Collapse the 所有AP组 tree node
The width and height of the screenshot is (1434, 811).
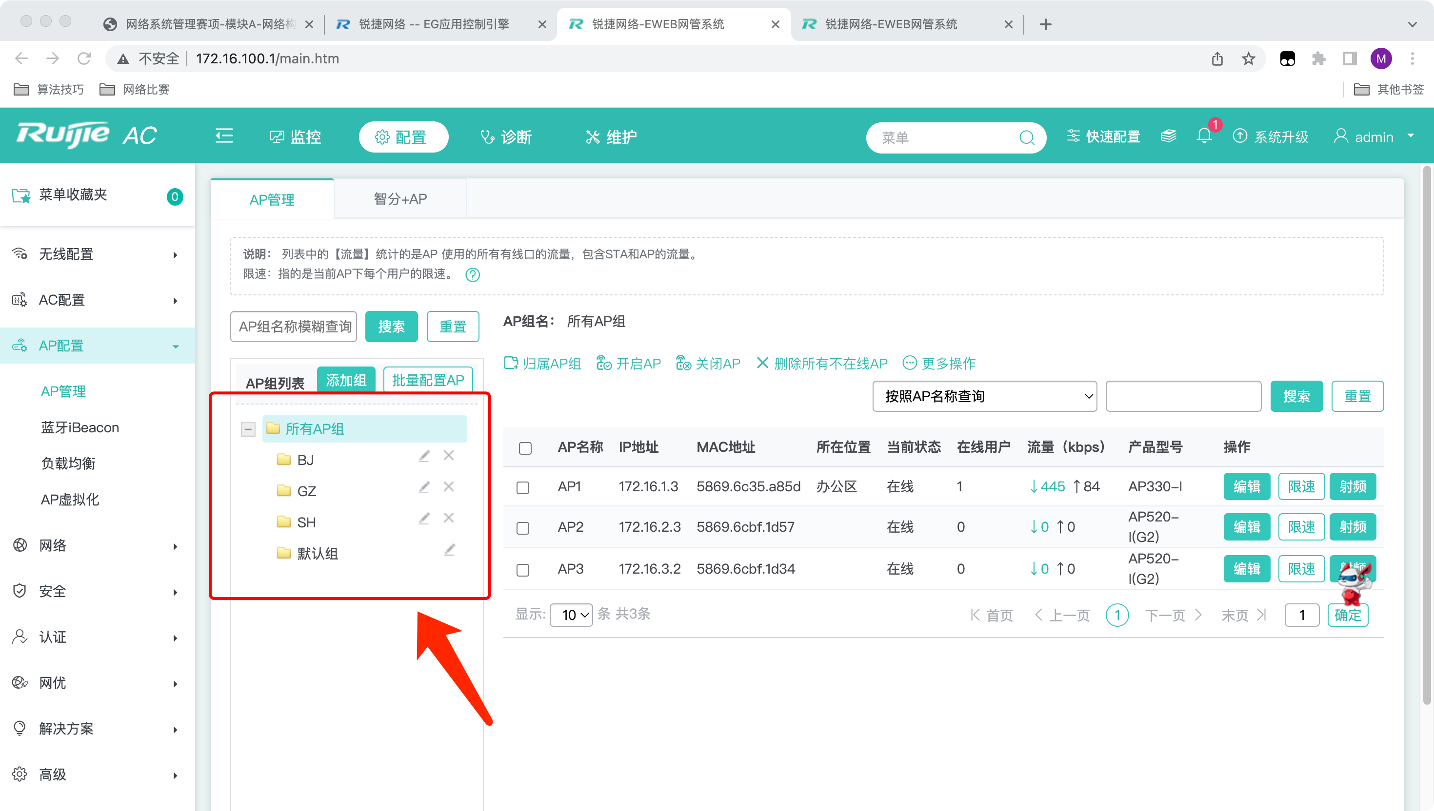pyautogui.click(x=248, y=429)
